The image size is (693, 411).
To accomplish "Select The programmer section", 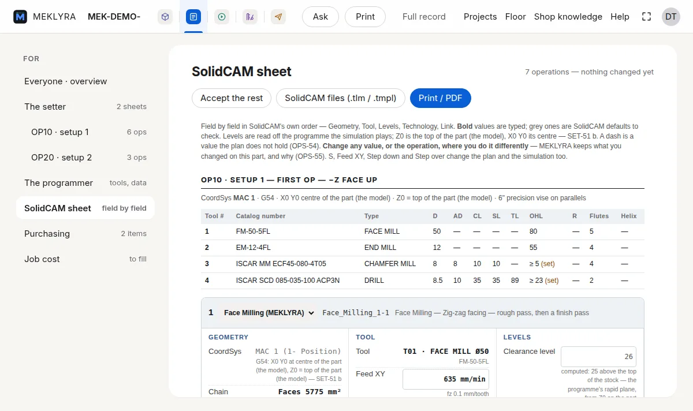I will tap(85, 183).
